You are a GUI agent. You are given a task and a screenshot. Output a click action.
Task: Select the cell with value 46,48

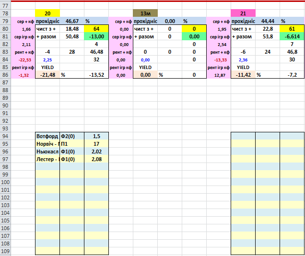click(96, 52)
